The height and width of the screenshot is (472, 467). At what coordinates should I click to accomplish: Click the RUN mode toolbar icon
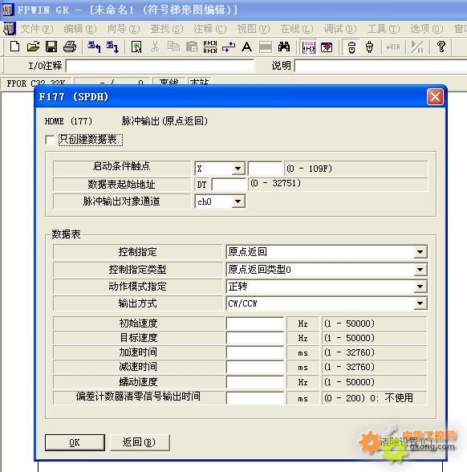pyautogui.click(x=393, y=47)
